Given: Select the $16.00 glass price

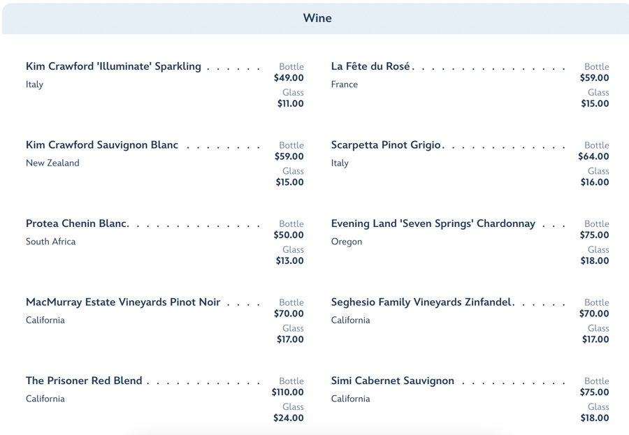Looking at the screenshot, I should pyautogui.click(x=595, y=182).
